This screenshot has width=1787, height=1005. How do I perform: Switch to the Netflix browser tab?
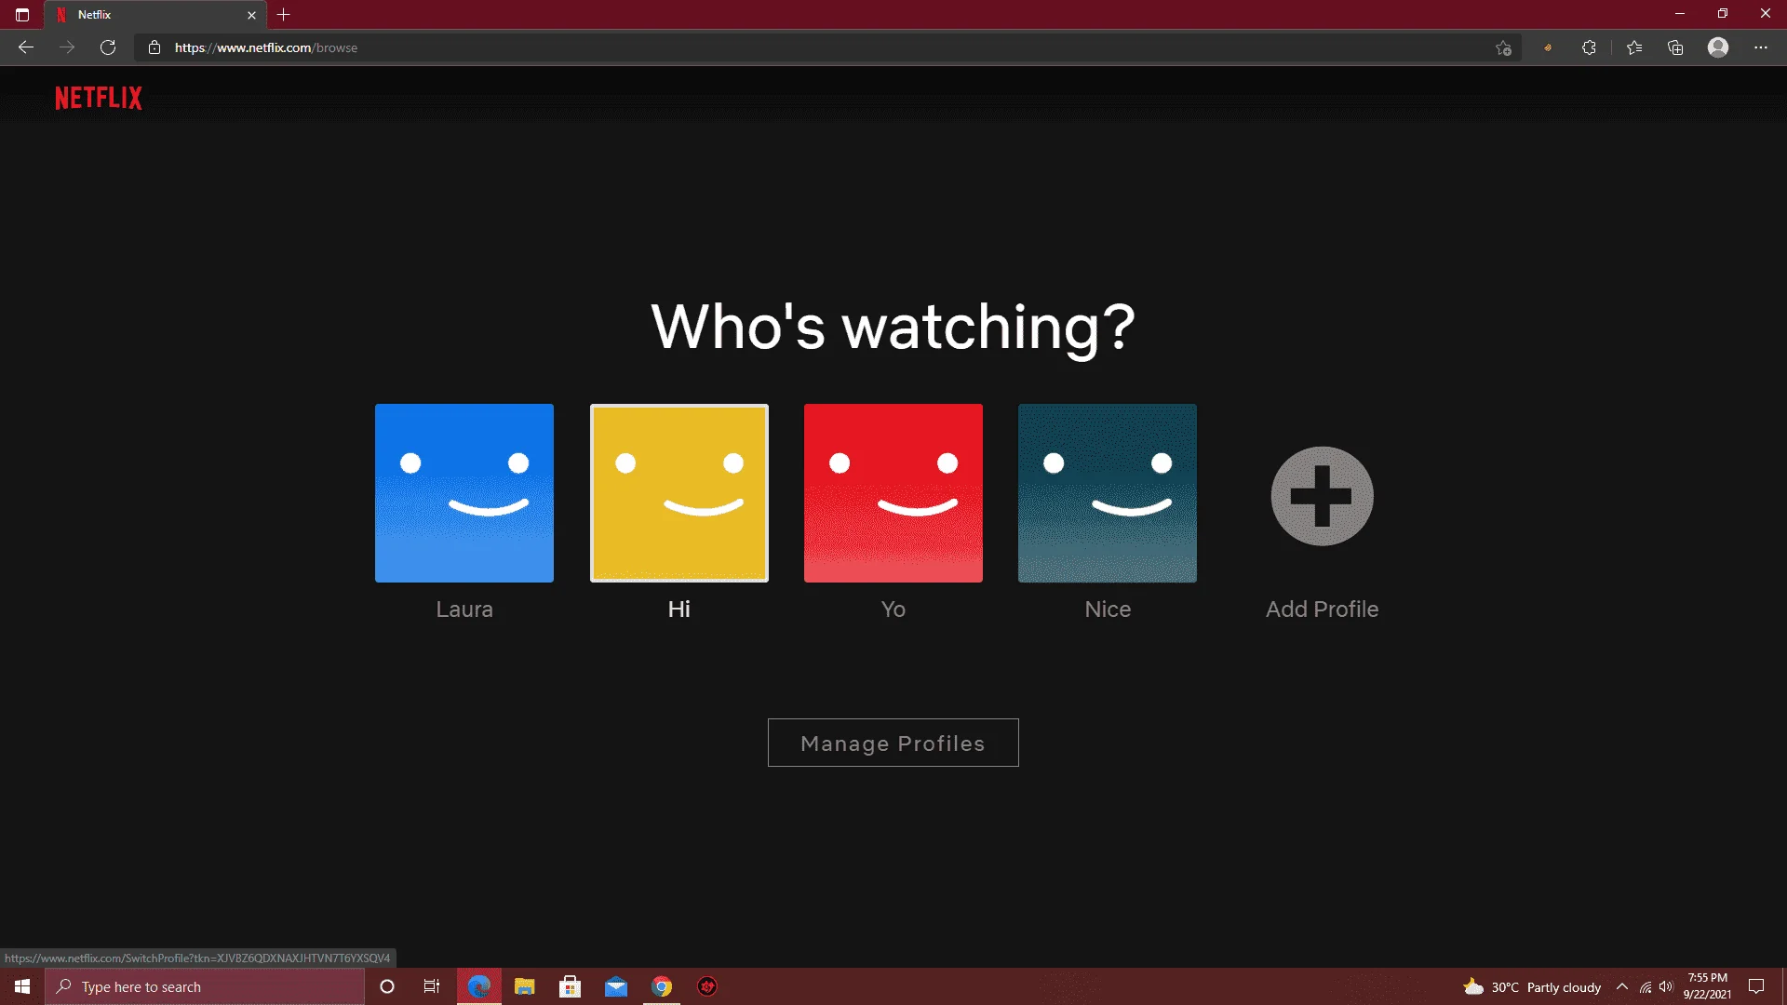pyautogui.click(x=155, y=15)
